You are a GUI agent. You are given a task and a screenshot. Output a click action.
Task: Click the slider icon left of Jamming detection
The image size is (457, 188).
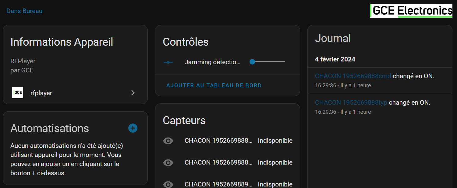[168, 62]
